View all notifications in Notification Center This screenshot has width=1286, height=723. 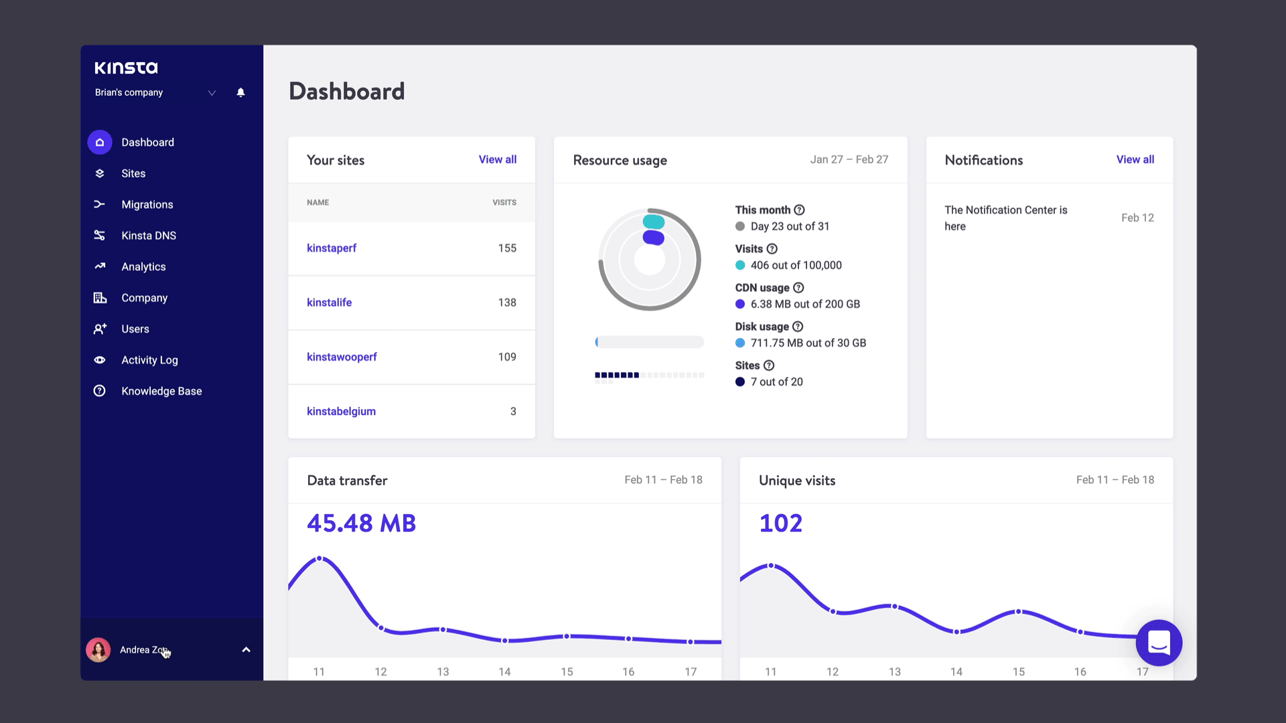point(1135,159)
